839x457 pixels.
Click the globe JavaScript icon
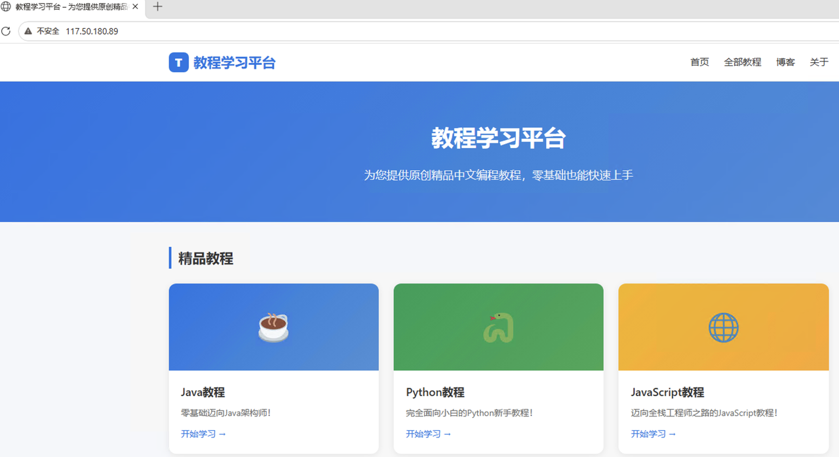[724, 327]
